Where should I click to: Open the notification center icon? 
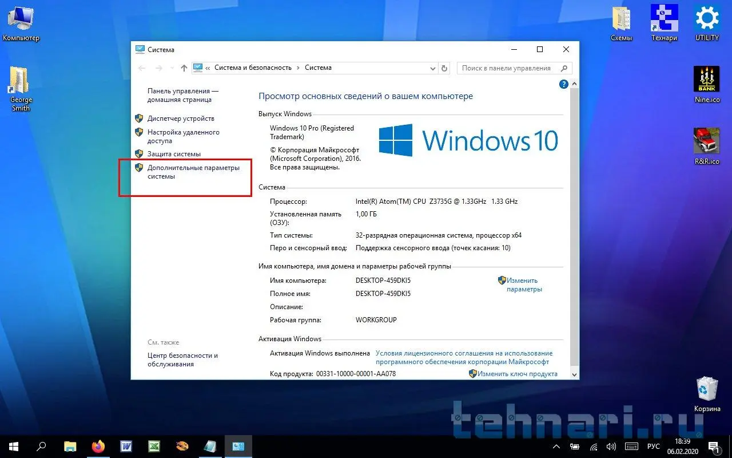click(714, 447)
